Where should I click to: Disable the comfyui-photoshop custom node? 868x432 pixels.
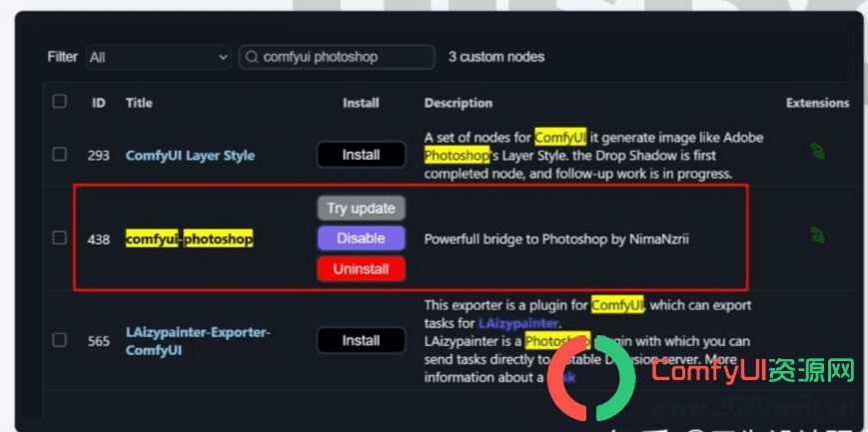[361, 238]
